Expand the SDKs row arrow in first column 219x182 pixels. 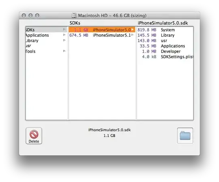coord(64,29)
